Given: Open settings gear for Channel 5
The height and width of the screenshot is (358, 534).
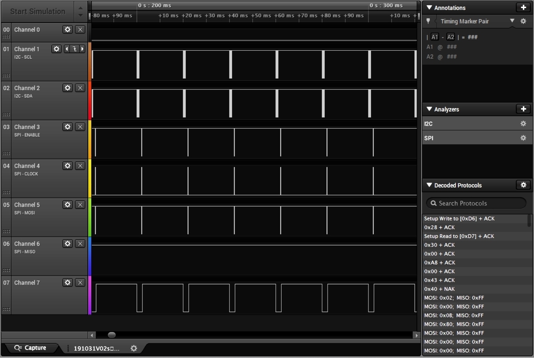Looking at the screenshot, I should pos(68,205).
